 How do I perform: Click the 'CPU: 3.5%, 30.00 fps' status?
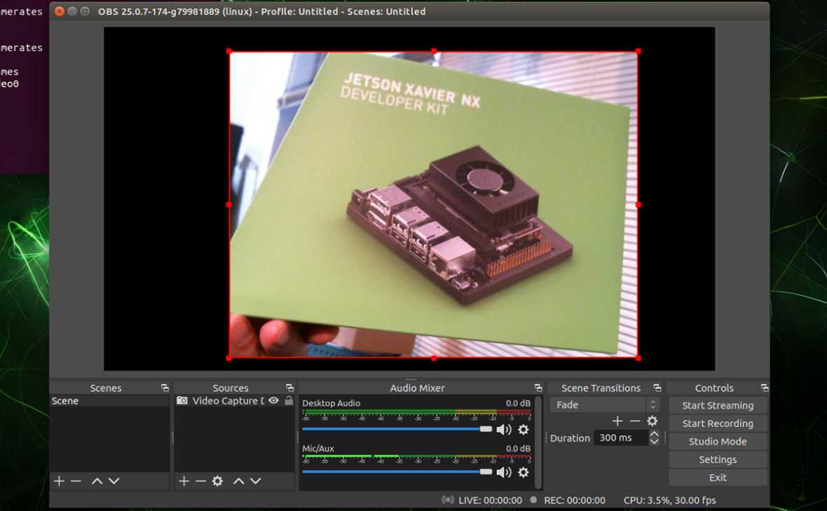click(x=669, y=500)
